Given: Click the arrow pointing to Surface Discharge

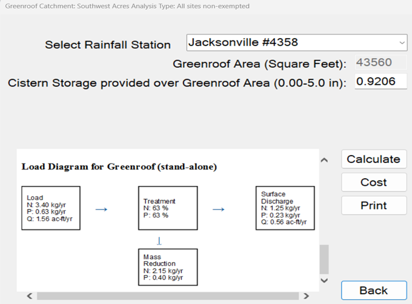Looking at the screenshot, I should coord(218,209).
